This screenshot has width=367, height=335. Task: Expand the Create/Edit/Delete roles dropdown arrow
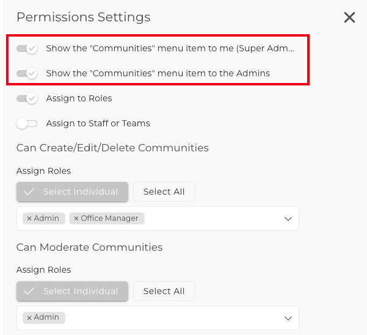click(288, 218)
